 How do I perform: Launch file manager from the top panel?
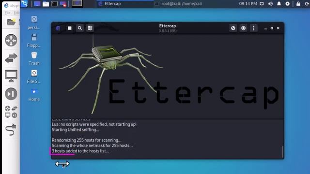click(x=46, y=4)
